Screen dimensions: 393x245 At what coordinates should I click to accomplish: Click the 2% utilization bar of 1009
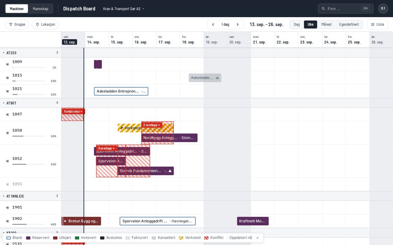[29, 67]
